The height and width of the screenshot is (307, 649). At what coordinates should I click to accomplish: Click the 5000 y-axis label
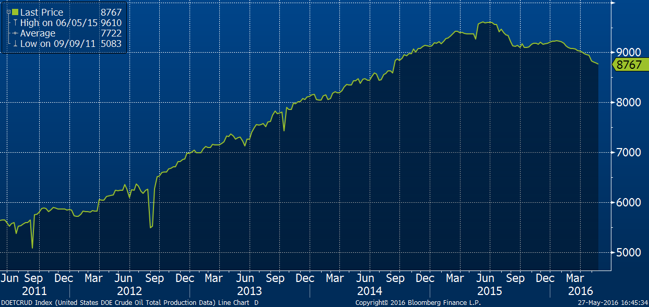tap(628, 253)
